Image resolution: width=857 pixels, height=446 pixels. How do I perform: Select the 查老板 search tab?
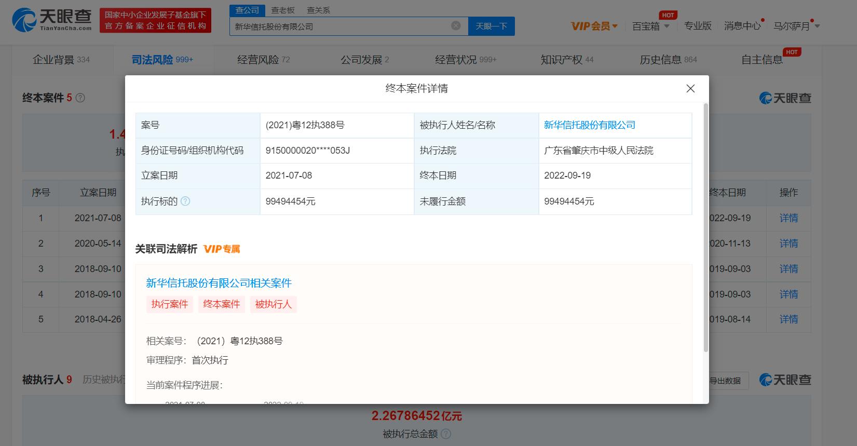(x=283, y=10)
